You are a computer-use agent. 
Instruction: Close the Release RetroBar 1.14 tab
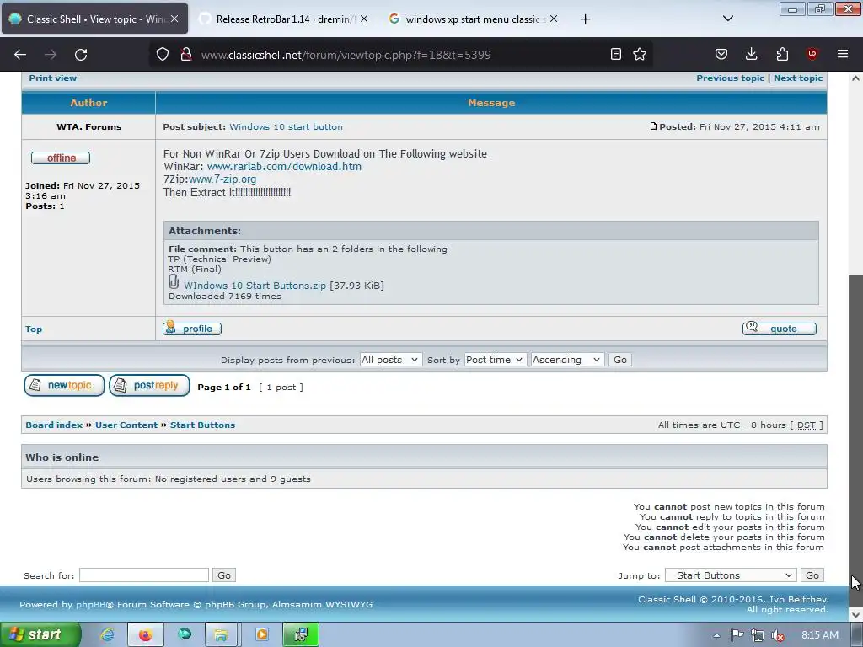tap(364, 19)
